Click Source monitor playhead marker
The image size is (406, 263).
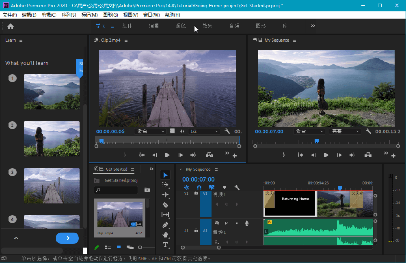[x=102, y=141]
